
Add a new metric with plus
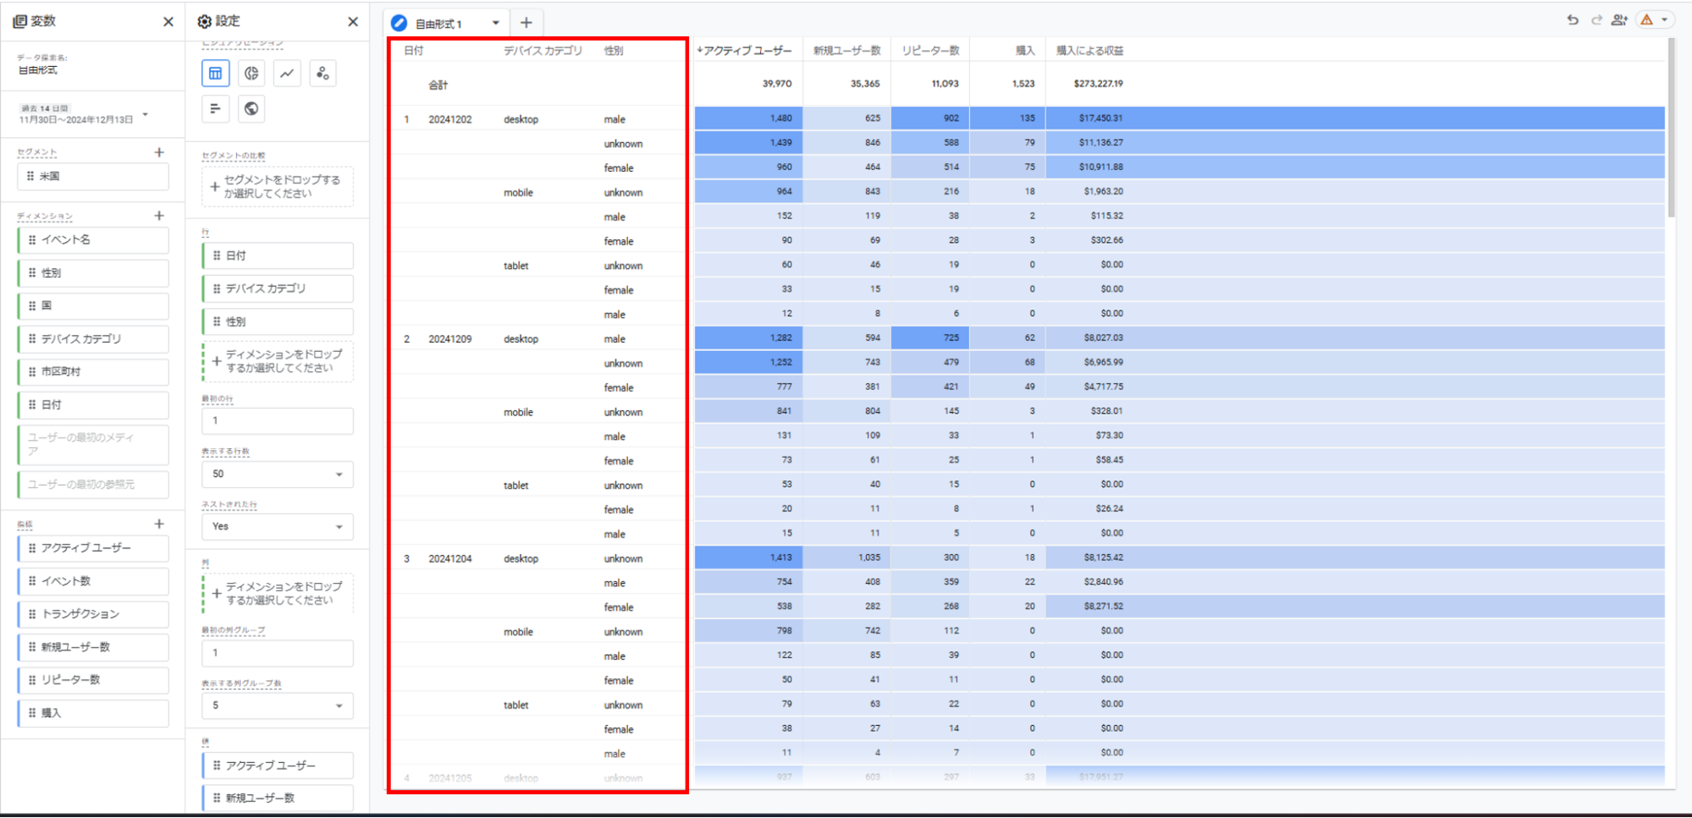coord(159,524)
